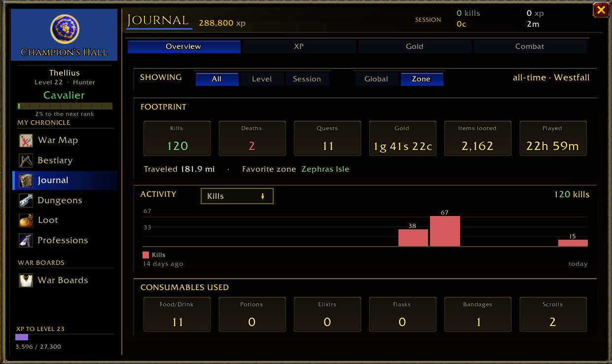Open the Professions sidebar entry
This screenshot has height=364, width=612.
(x=65, y=240)
